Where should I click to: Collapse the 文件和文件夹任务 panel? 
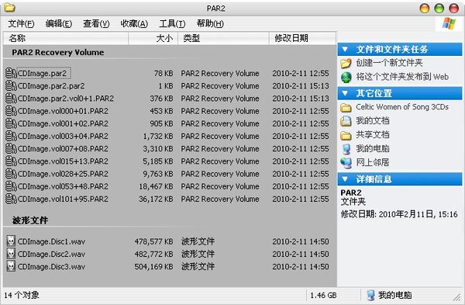click(345, 50)
